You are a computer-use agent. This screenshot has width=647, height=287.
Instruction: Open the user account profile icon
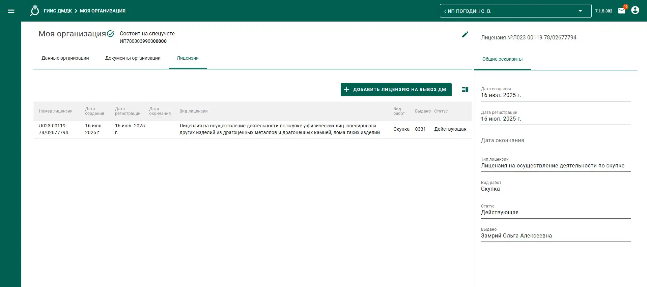635,10
